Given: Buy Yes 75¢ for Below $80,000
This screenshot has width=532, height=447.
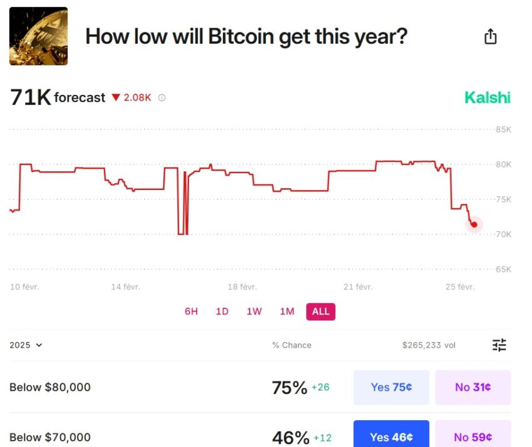Looking at the screenshot, I should coord(391,388).
